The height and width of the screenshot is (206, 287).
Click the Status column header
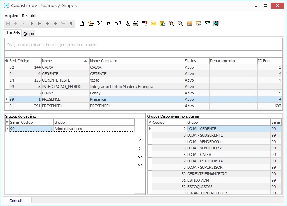click(x=196, y=61)
